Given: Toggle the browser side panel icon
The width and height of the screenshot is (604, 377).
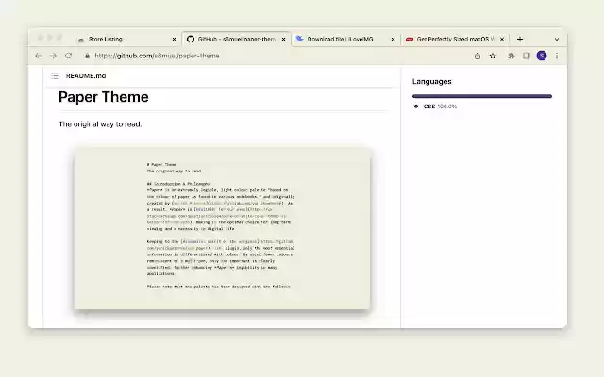Looking at the screenshot, I should tap(527, 56).
